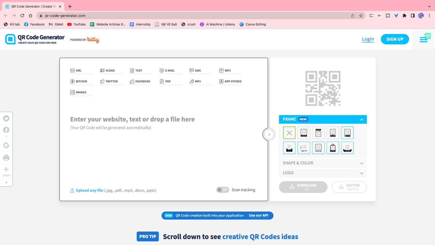Click the QR Code Generator logo
The image size is (435, 245).
pos(35,39)
